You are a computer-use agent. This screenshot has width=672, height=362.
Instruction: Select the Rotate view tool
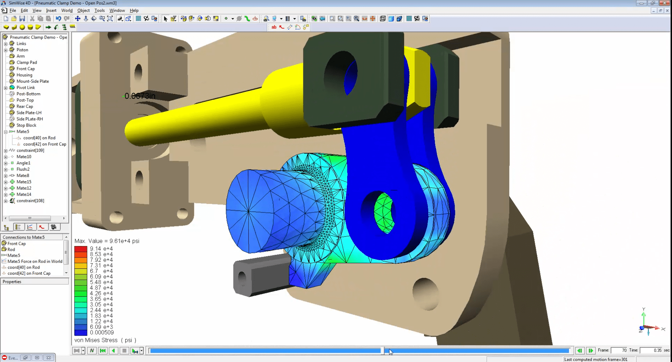94,19
